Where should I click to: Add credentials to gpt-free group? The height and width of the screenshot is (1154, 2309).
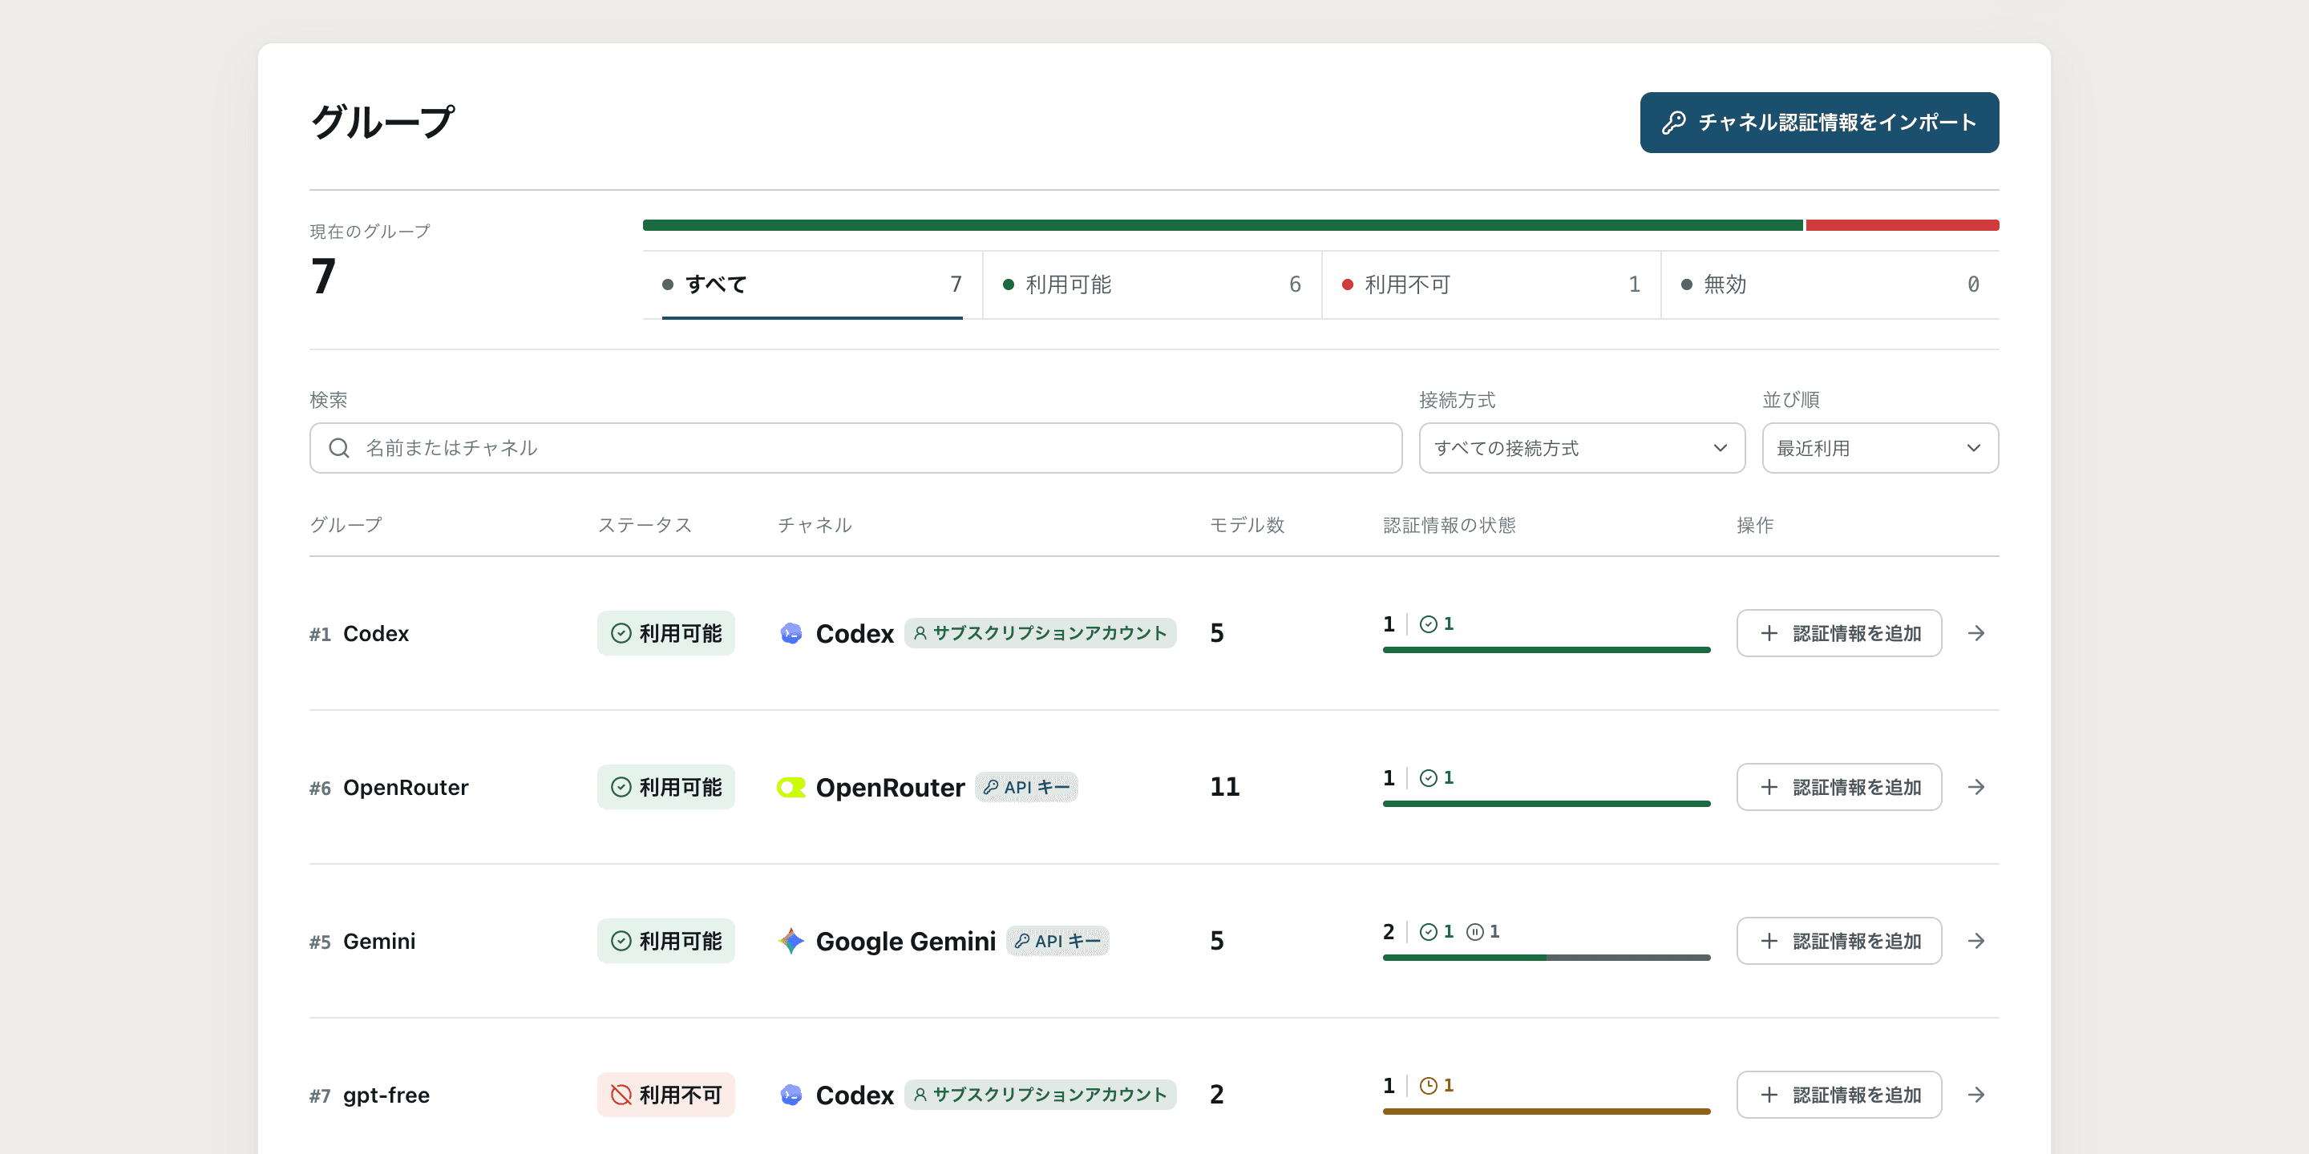[1838, 1095]
